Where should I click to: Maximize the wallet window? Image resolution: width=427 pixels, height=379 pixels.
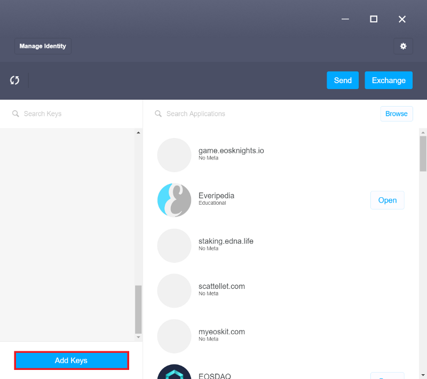coord(374,19)
